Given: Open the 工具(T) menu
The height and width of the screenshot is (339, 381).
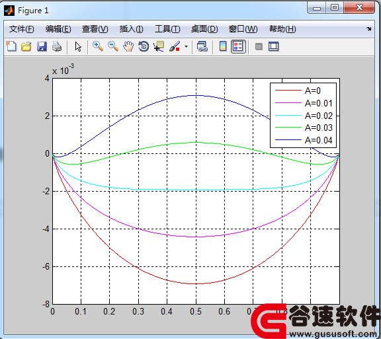Looking at the screenshot, I should (x=167, y=29).
